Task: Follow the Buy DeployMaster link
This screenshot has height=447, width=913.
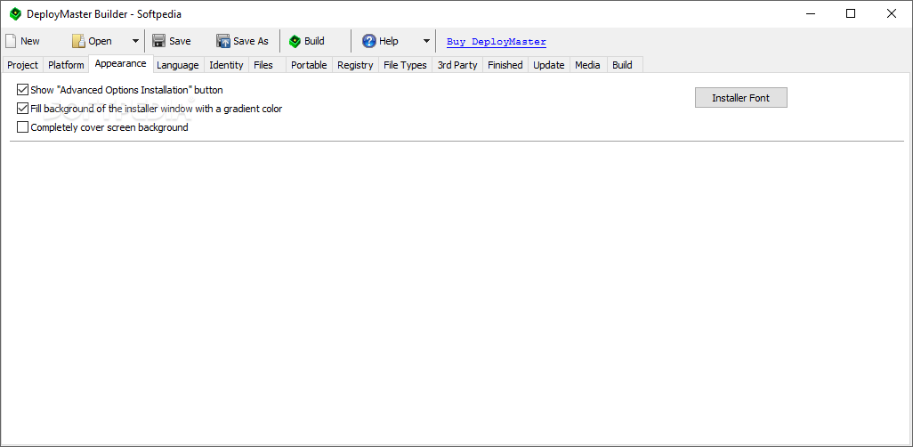Action: click(x=496, y=41)
